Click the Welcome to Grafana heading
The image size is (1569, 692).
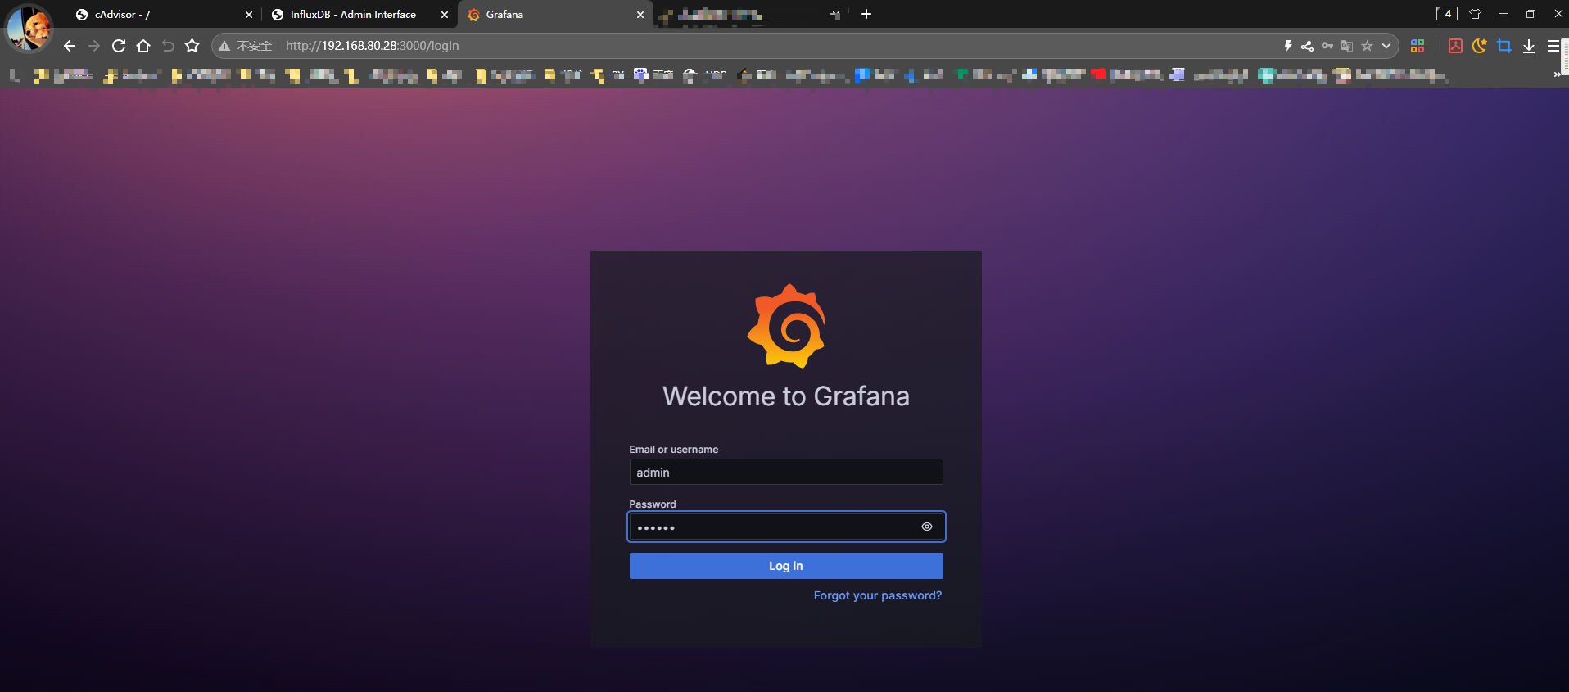pyautogui.click(x=786, y=396)
